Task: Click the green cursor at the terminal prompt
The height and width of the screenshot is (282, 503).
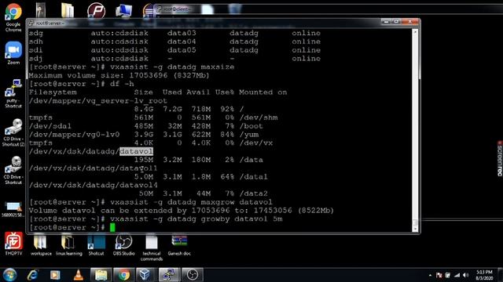Action: (x=112, y=227)
